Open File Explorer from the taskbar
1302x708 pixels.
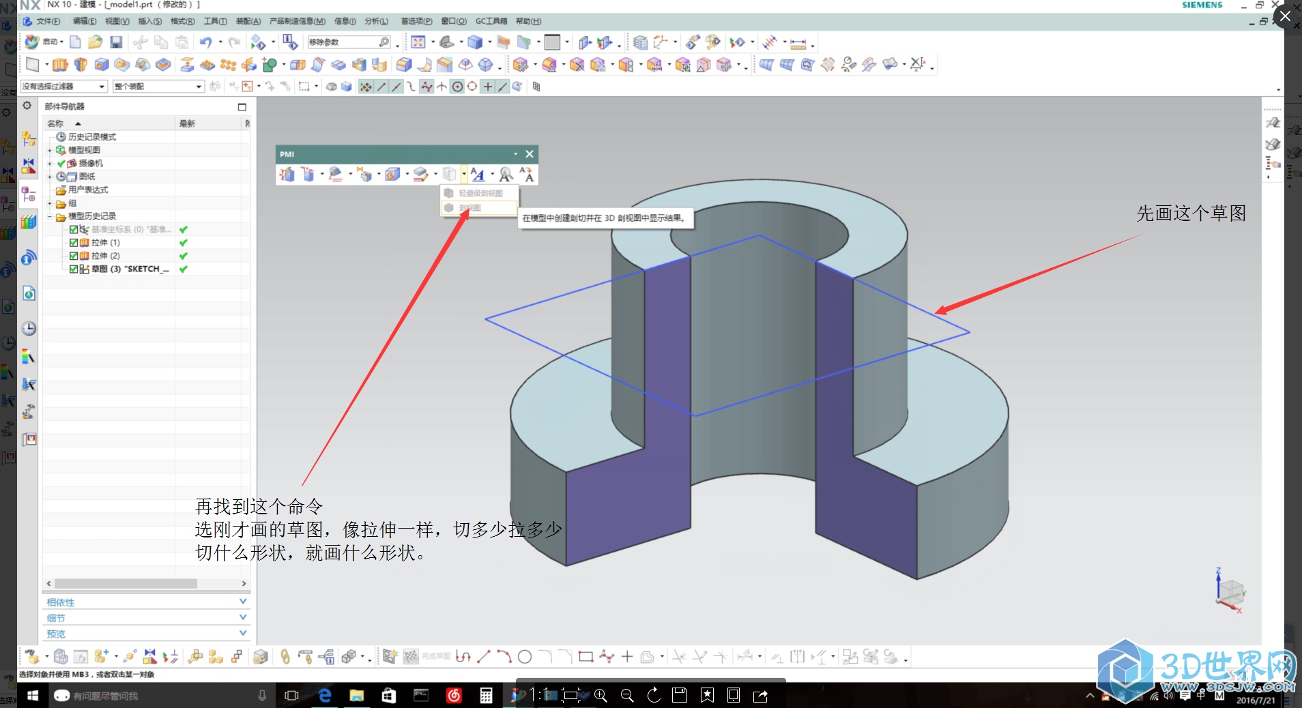tap(357, 696)
